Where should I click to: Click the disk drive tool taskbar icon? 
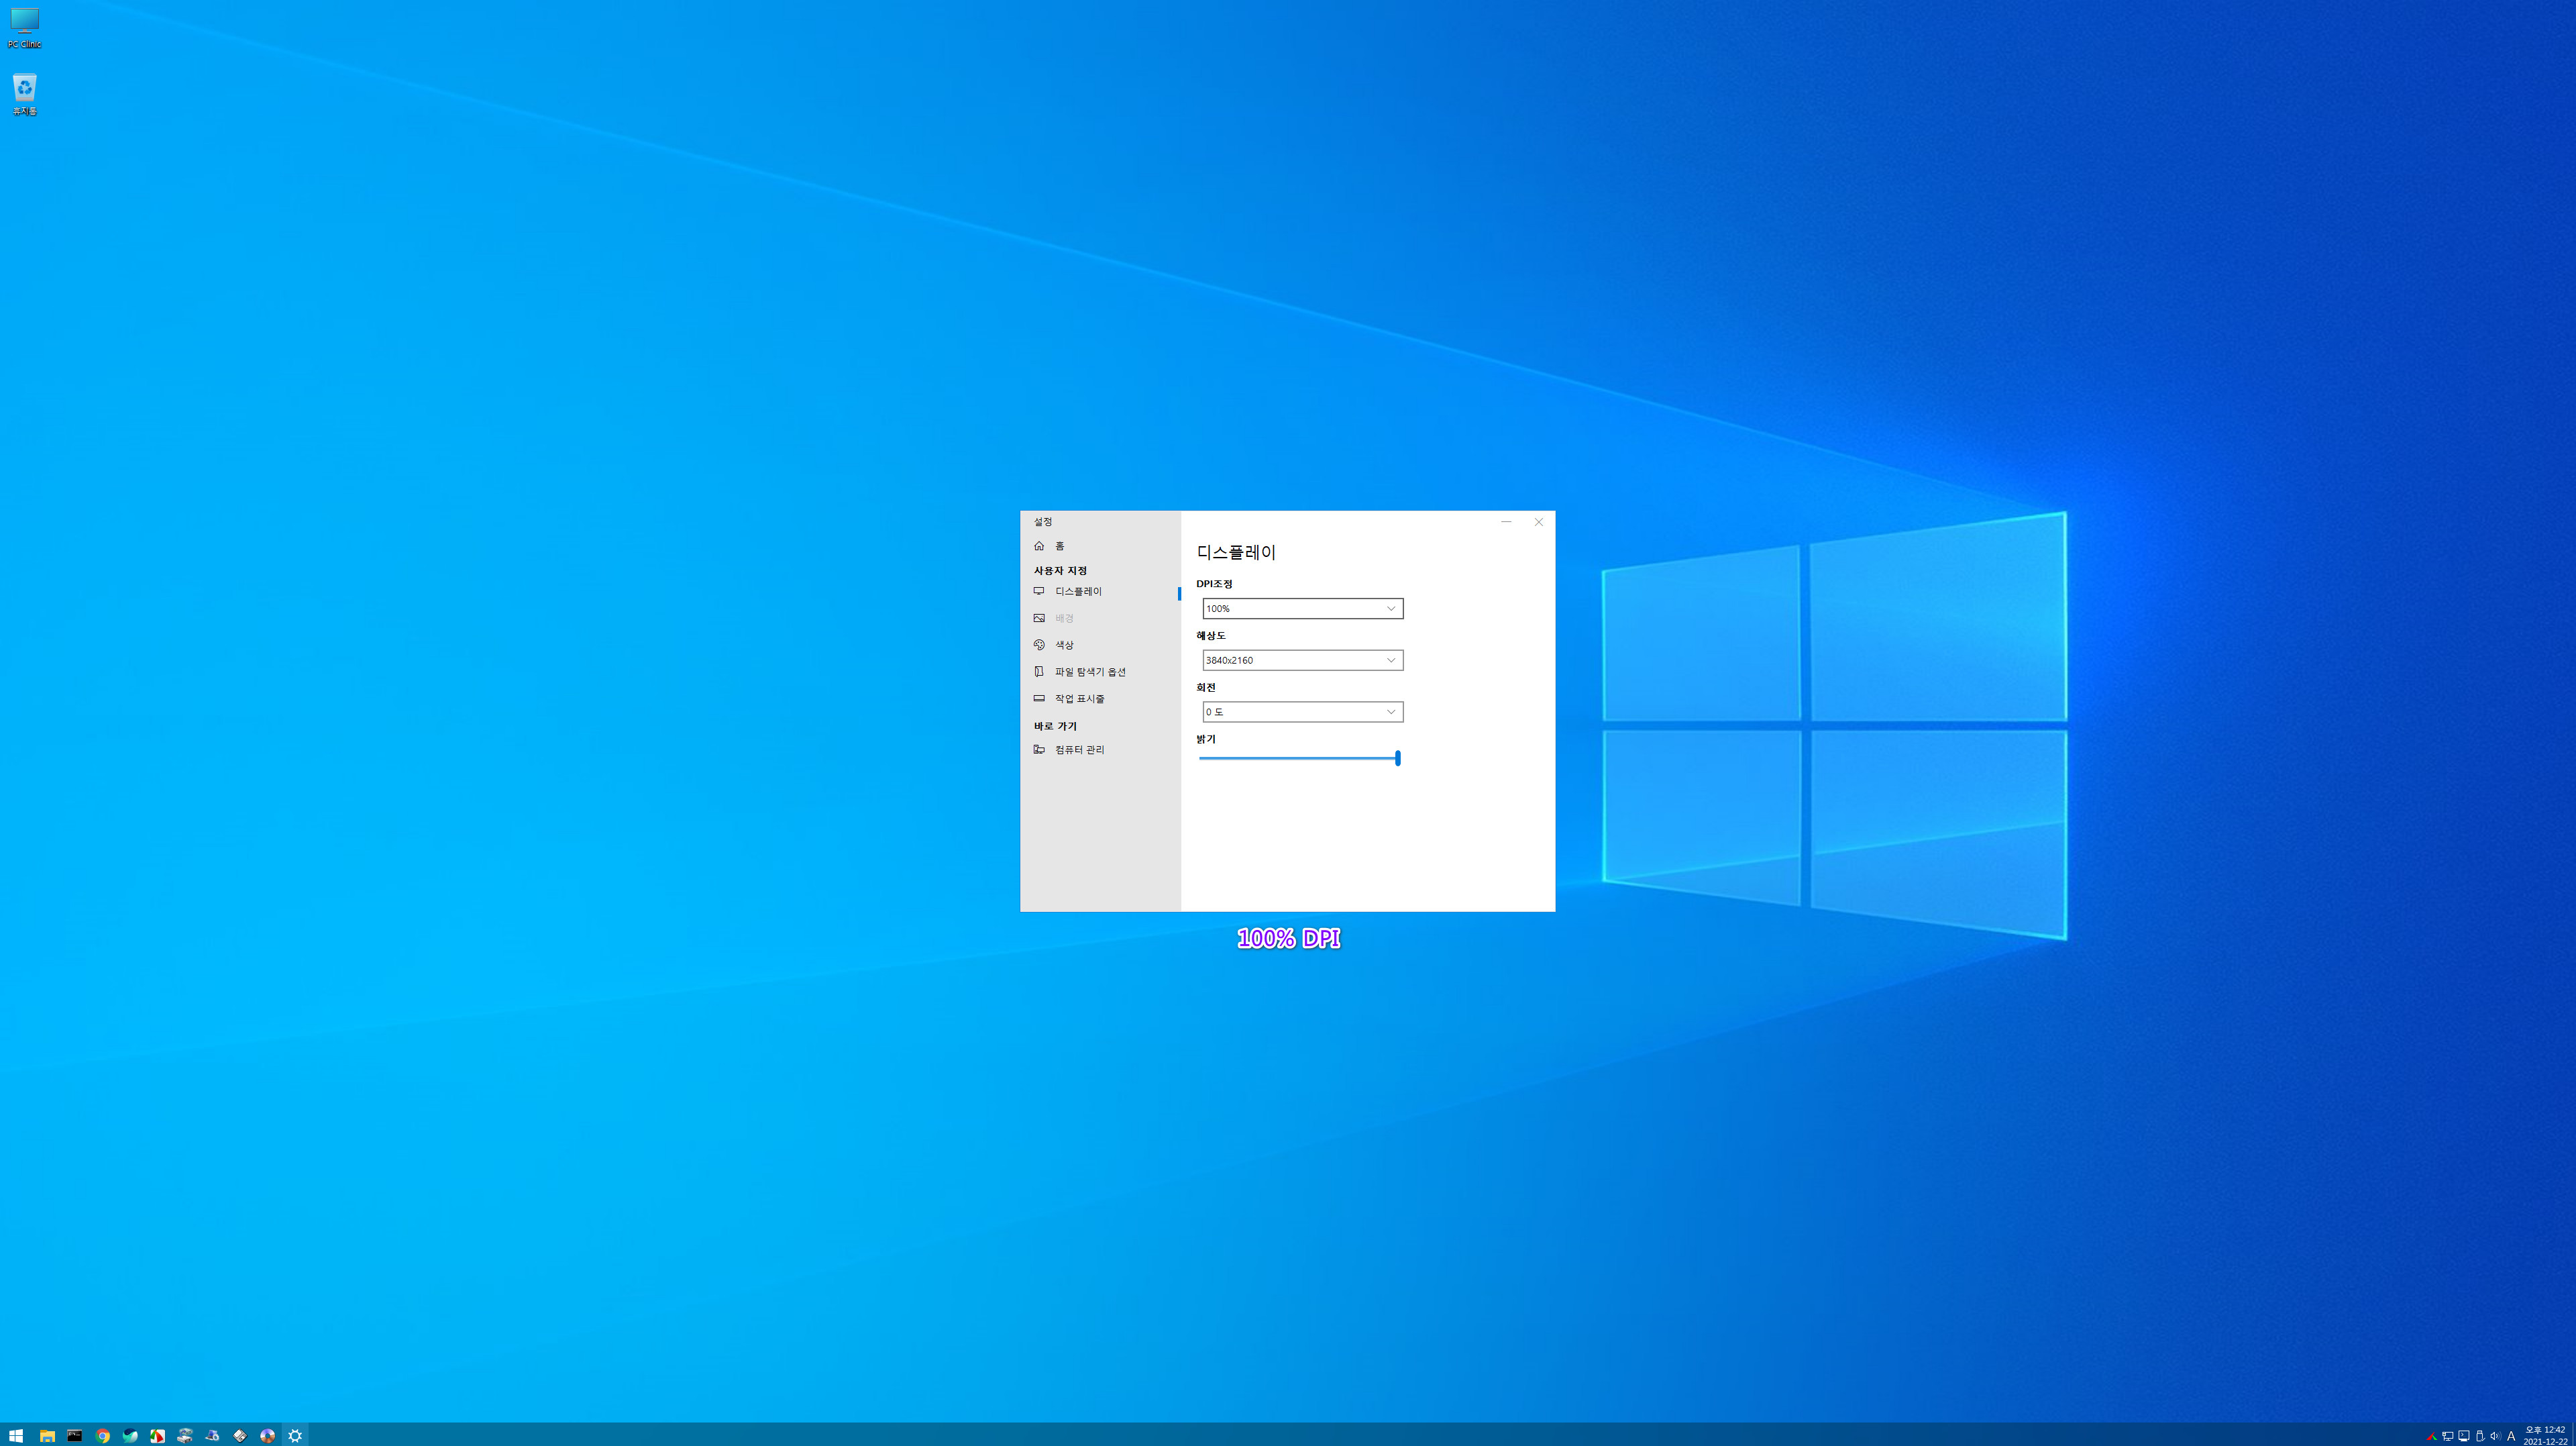[185, 1435]
